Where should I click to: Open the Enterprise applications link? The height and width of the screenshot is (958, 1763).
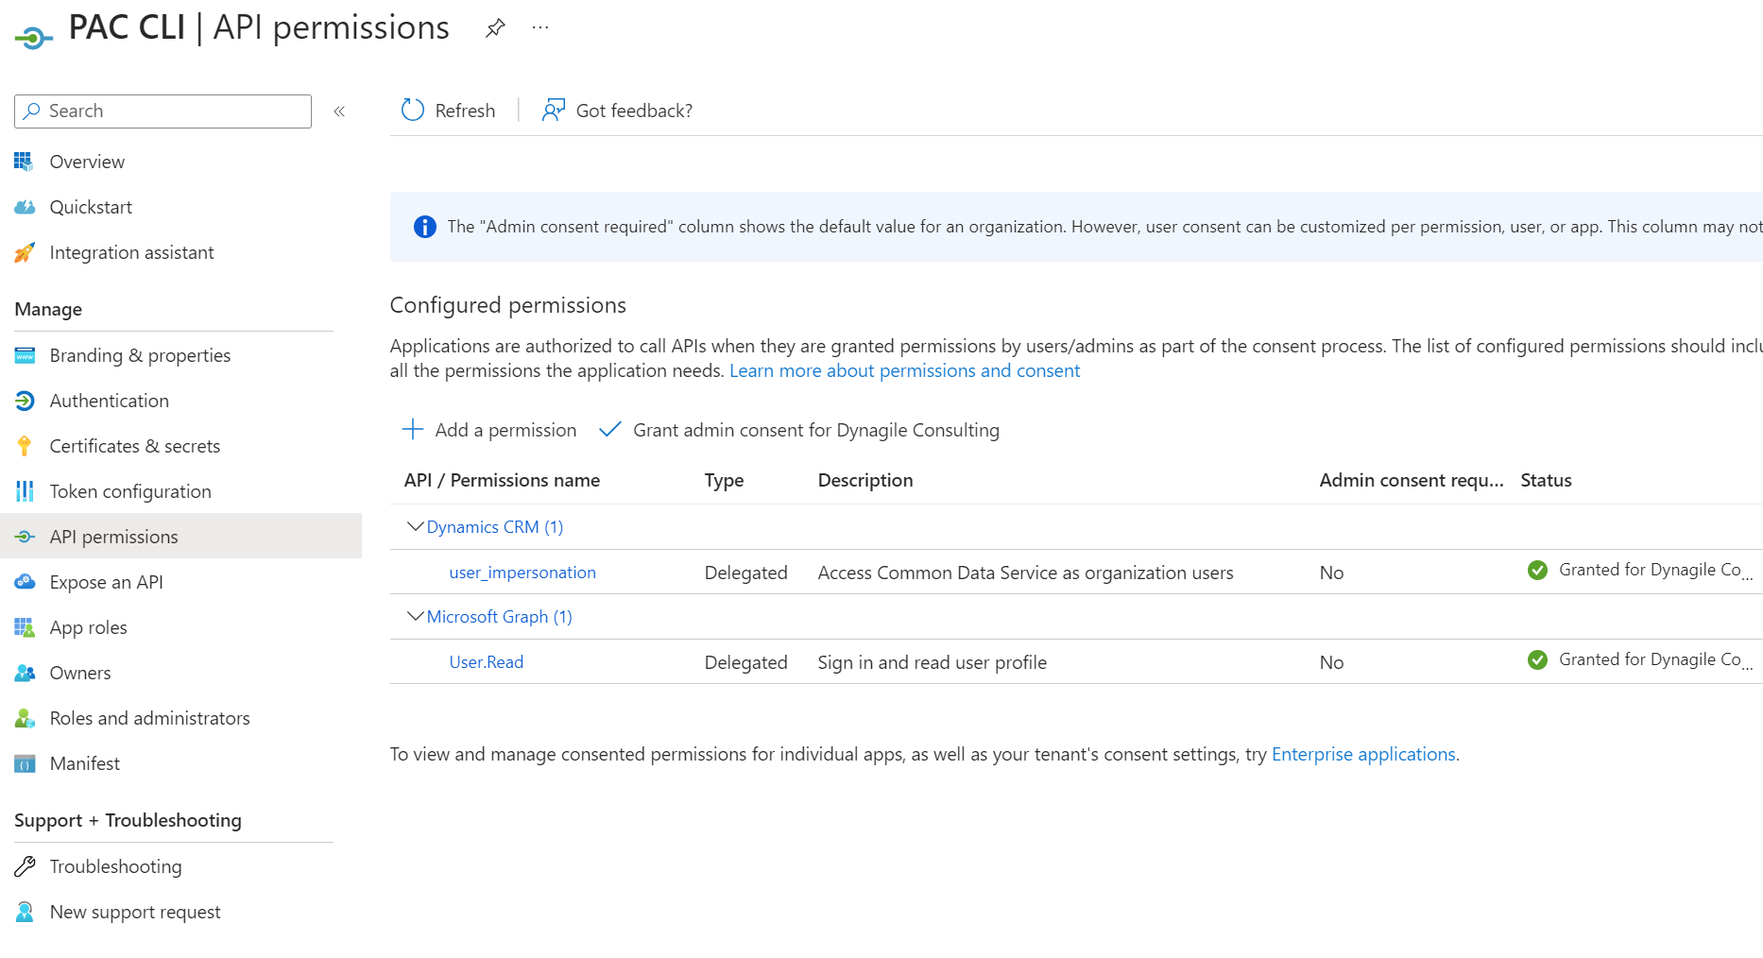[1363, 754]
